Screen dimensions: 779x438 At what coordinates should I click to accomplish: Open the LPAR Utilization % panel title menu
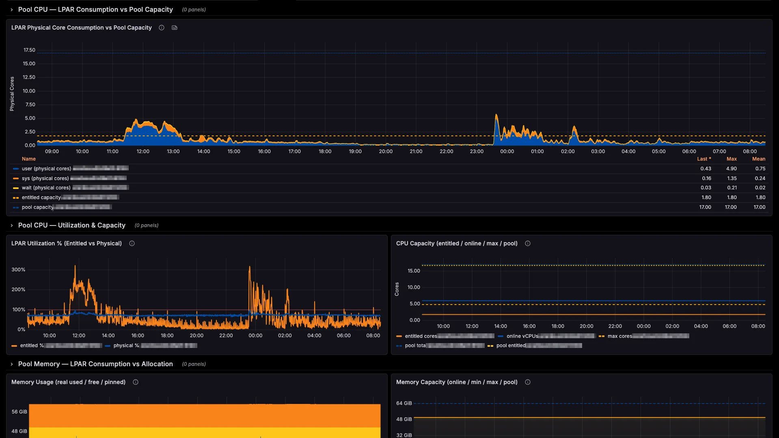[66, 243]
